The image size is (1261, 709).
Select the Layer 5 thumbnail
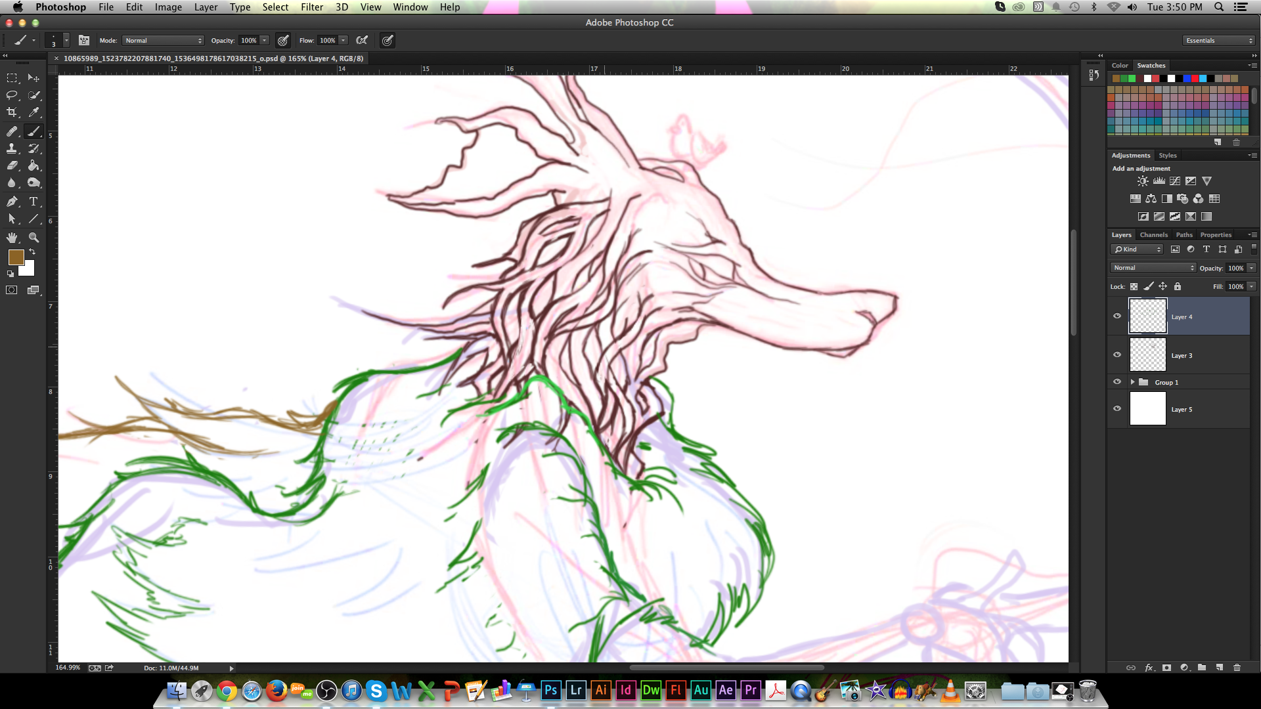[x=1147, y=408]
